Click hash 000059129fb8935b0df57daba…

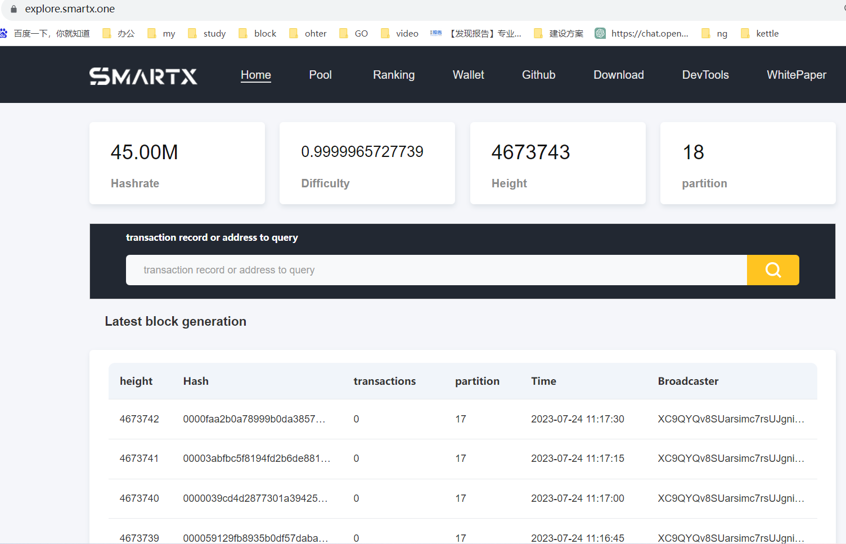click(x=256, y=538)
